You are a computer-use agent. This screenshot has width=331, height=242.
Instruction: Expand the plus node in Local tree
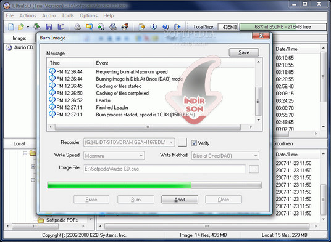click(x=33, y=167)
